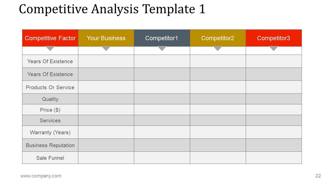The image size is (324, 182).
Task: Select the Competitive Factor header cell
Action: pyautogui.click(x=50, y=38)
